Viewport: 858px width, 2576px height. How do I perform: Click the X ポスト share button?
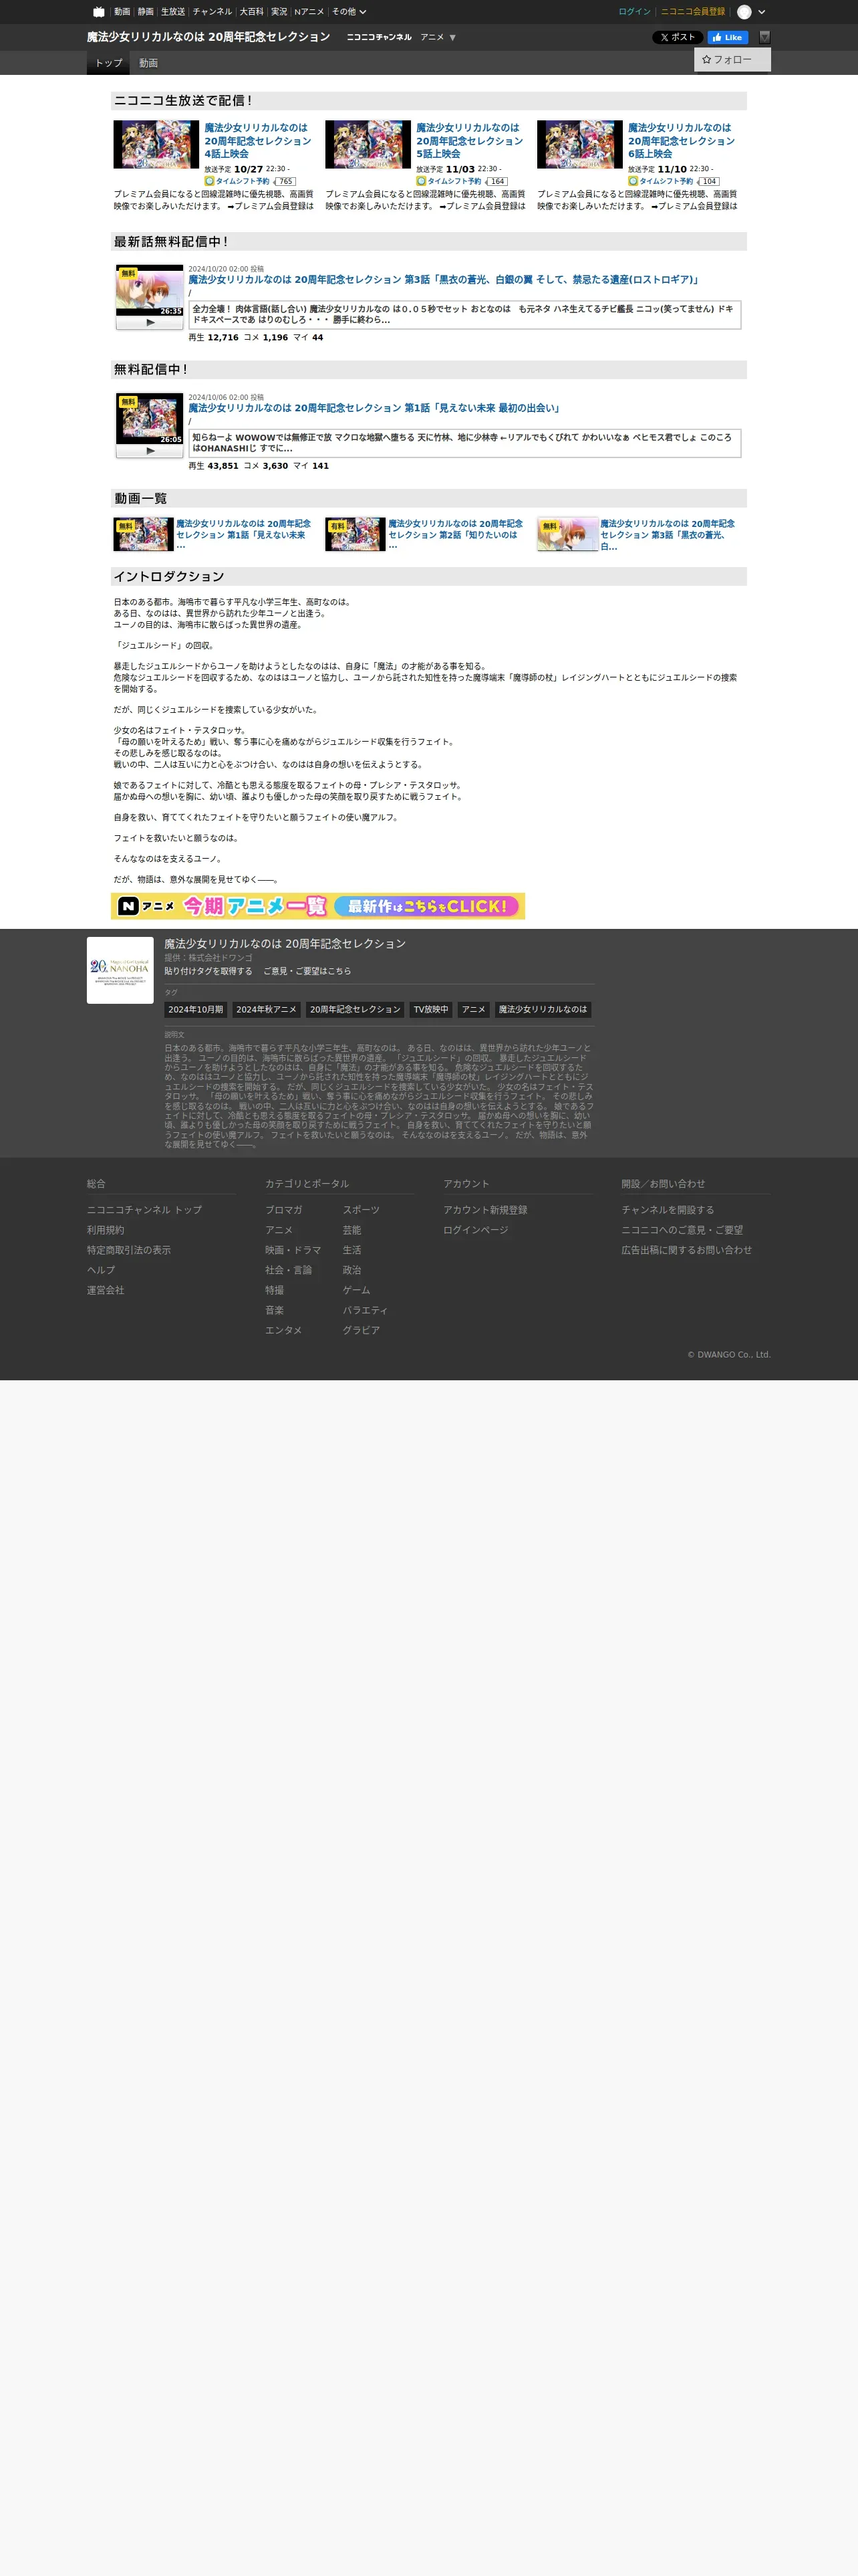(x=677, y=37)
